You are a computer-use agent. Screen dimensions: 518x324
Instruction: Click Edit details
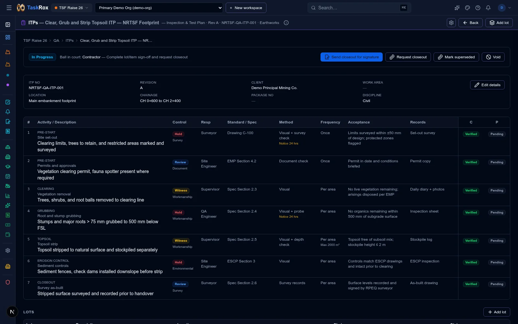coord(487,85)
